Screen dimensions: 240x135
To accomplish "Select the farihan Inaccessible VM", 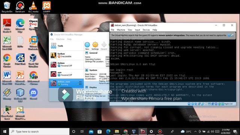I will [x=66, y=55].
